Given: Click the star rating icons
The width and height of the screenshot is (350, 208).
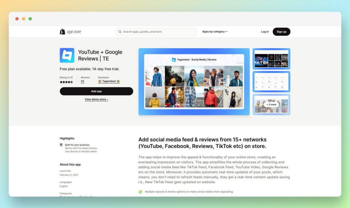Looking at the screenshot, I should click(x=66, y=82).
